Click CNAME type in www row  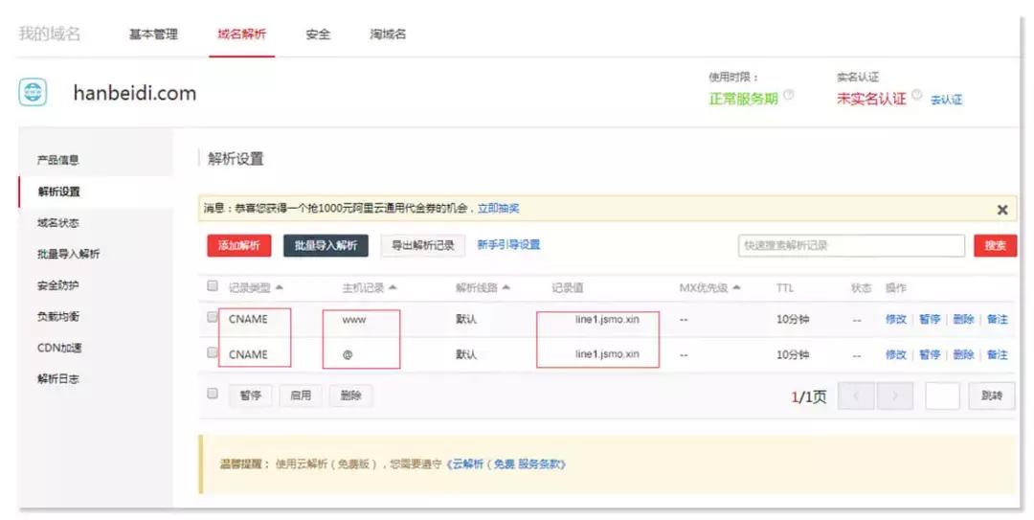coord(248,320)
